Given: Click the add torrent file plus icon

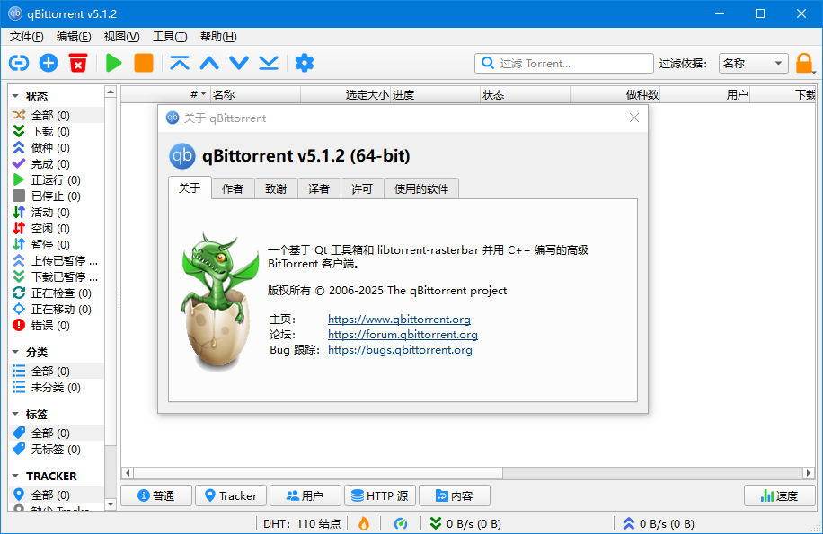Looking at the screenshot, I should coord(49,64).
